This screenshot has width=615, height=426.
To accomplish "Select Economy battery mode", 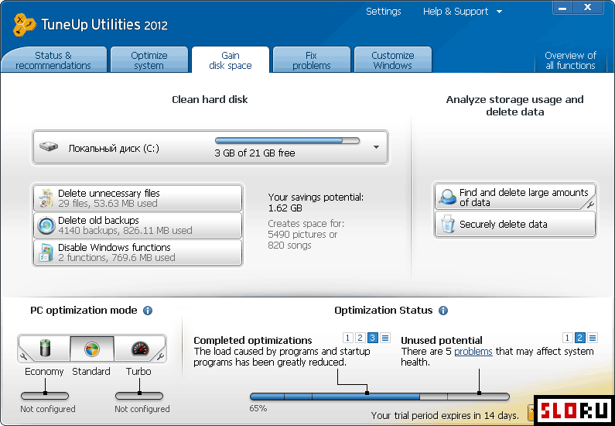I will tap(46, 349).
